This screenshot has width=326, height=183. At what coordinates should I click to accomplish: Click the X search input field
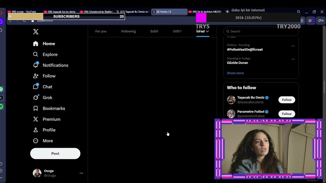(261, 31)
